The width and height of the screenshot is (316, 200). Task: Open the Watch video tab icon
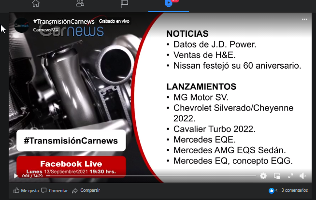169,3
